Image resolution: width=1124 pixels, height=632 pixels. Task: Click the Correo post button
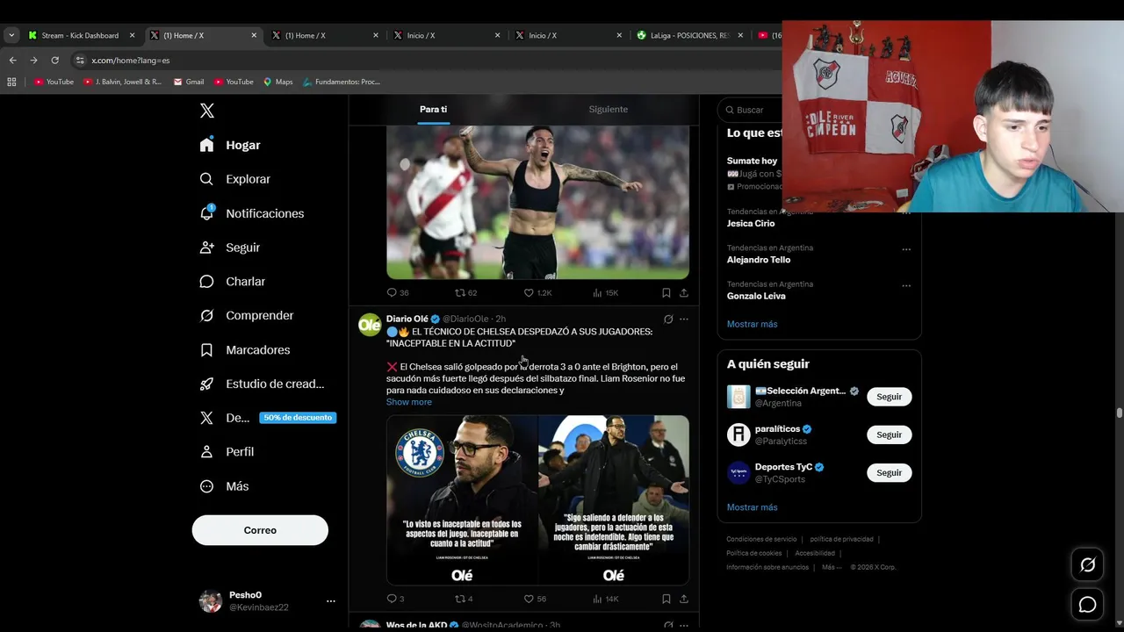pos(260,530)
